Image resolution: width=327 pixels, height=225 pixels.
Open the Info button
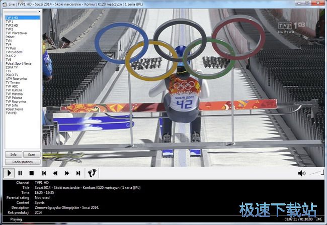point(14,155)
